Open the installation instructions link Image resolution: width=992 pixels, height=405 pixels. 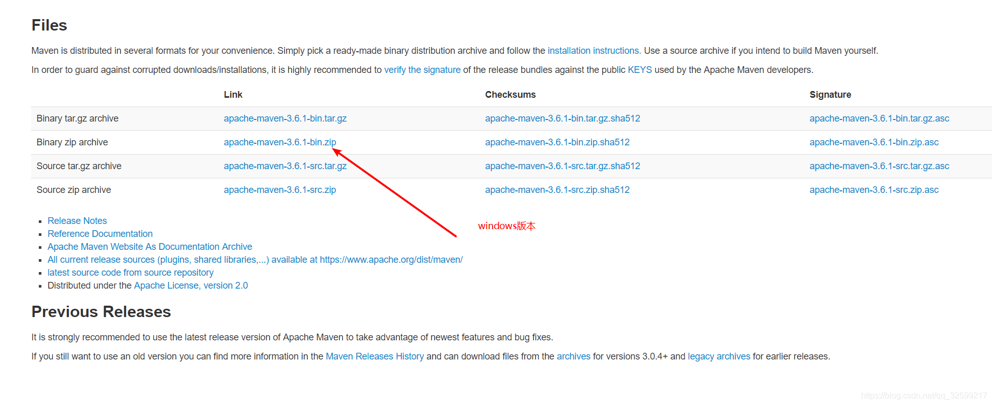(594, 51)
